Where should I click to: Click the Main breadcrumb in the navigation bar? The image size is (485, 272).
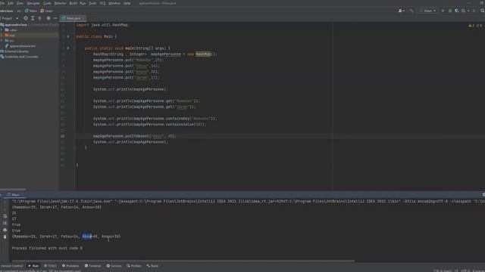point(31,11)
